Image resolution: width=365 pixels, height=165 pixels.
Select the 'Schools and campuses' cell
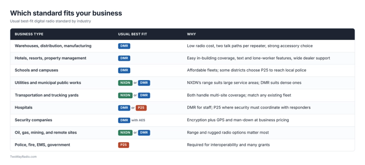tap(36, 70)
